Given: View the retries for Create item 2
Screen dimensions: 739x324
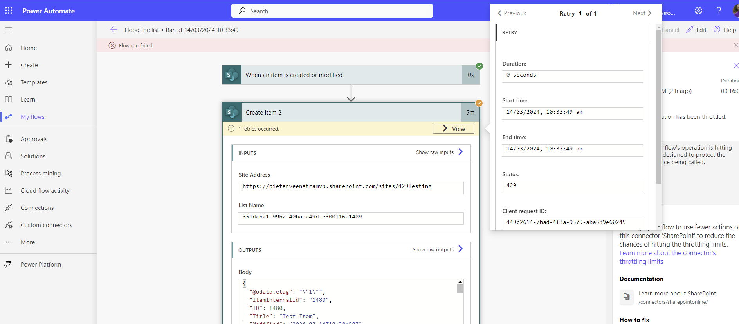Looking at the screenshot, I should (453, 129).
